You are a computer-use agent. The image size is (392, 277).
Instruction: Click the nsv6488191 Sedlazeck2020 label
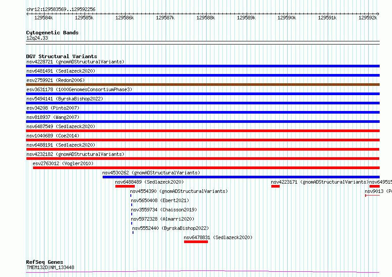tap(61, 145)
